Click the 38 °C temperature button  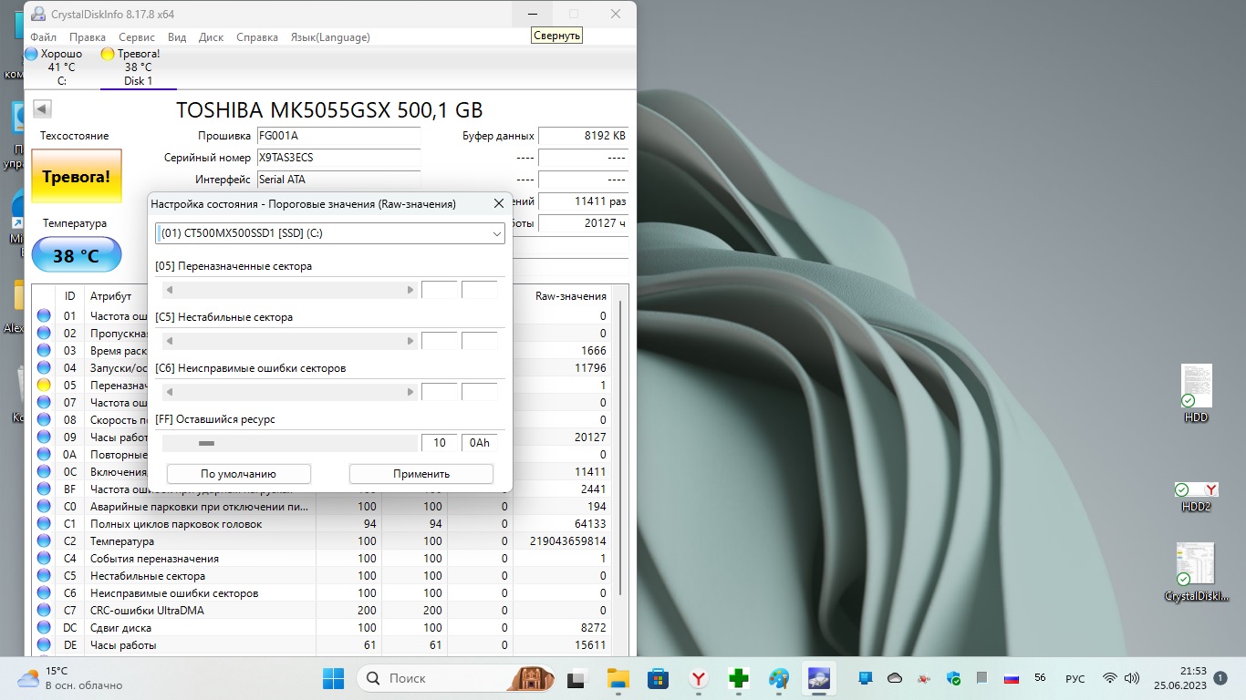click(77, 256)
